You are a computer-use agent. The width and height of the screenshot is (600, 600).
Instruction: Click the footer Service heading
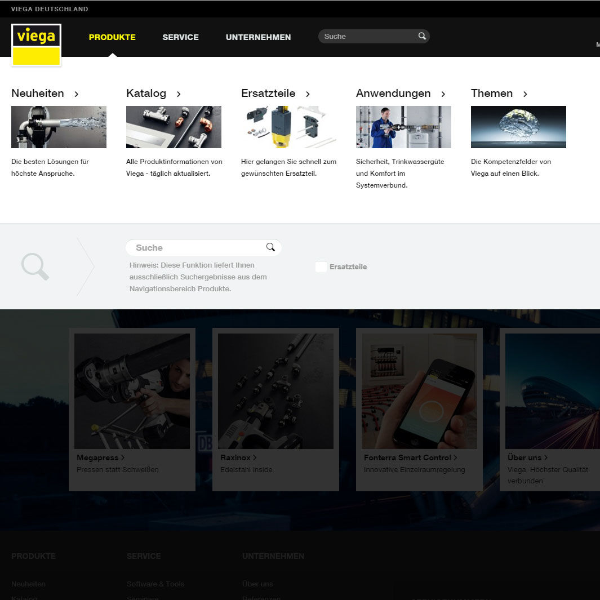[144, 556]
